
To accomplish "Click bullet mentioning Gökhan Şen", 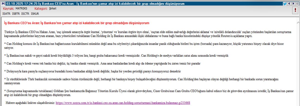I will pos(149,93).
